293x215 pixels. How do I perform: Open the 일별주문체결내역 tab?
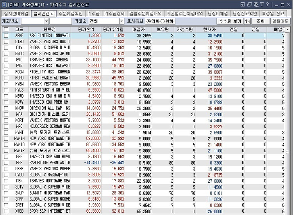(x=145, y=14)
